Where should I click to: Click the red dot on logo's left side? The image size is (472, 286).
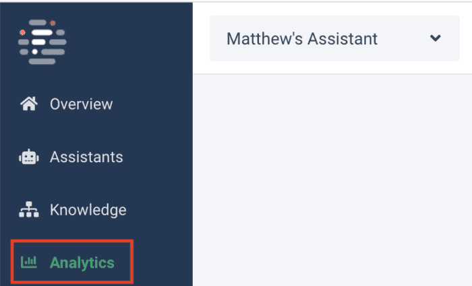pos(22,32)
